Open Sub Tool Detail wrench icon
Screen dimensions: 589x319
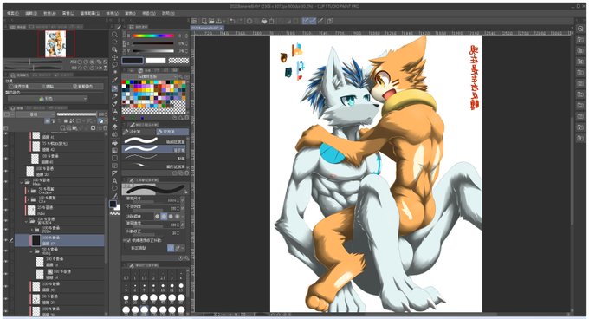(x=187, y=258)
